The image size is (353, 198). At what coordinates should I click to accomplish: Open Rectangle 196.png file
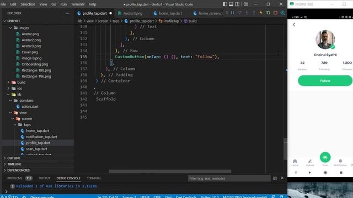(x=36, y=76)
